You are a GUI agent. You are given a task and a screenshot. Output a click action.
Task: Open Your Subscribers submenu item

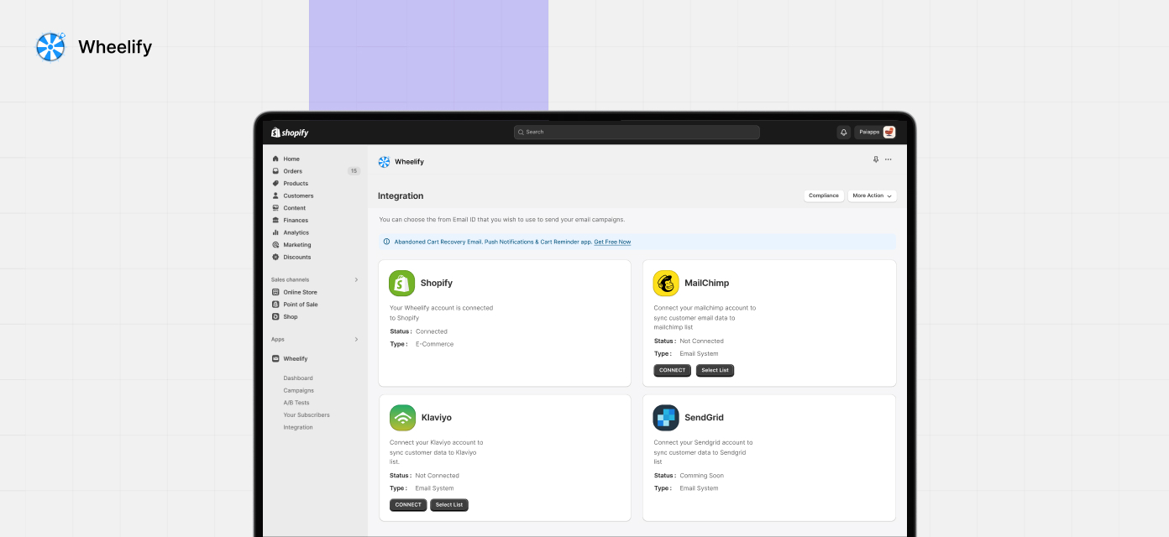(x=307, y=414)
